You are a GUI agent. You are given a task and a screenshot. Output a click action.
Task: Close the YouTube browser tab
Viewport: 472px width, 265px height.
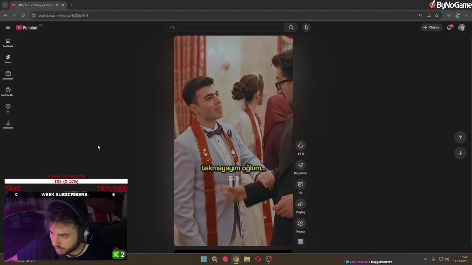63,5
